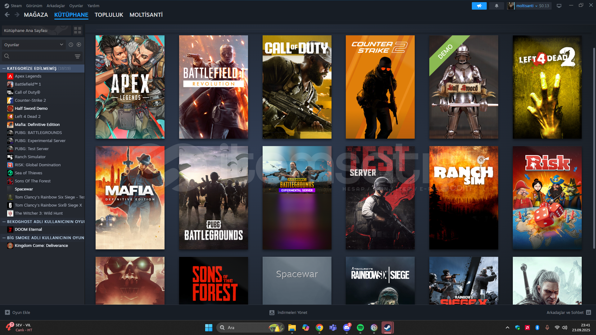Click the Oyun Ekle link
The height and width of the screenshot is (335, 596).
coord(21,312)
